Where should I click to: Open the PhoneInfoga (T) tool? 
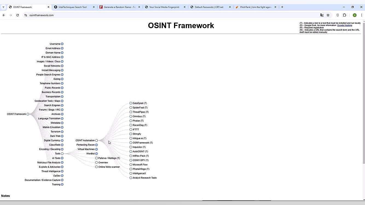click(x=141, y=169)
